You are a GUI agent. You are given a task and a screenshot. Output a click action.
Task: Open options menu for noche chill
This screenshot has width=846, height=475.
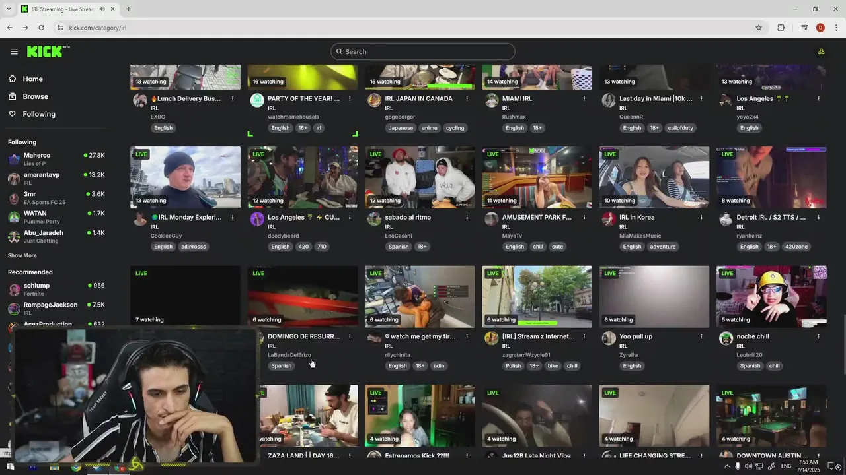[x=818, y=336]
